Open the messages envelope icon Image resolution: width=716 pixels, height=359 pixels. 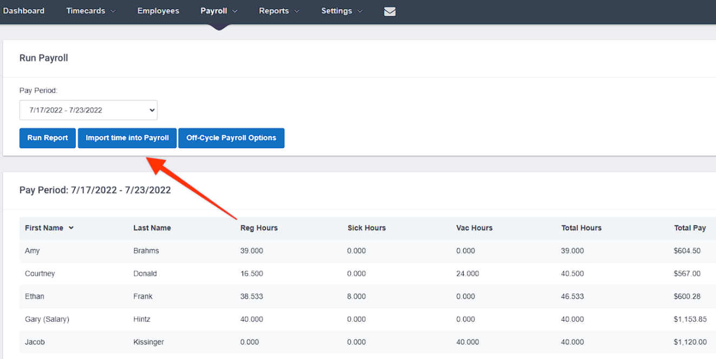[x=389, y=11]
